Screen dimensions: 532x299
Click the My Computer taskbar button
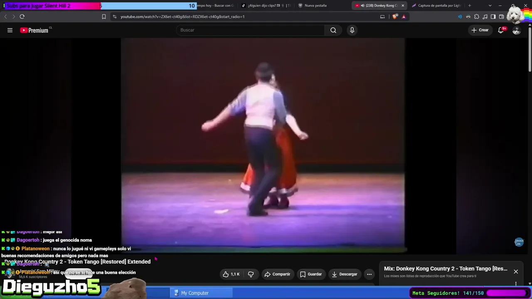tap(201, 293)
